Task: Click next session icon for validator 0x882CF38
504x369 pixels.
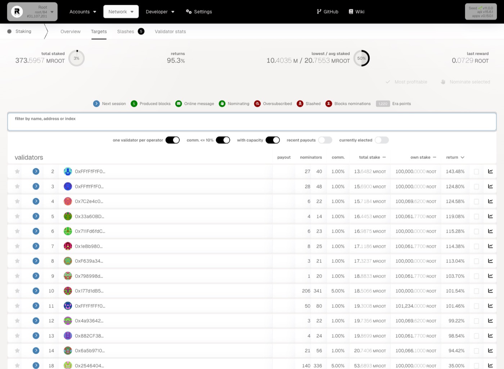Action: coord(36,336)
